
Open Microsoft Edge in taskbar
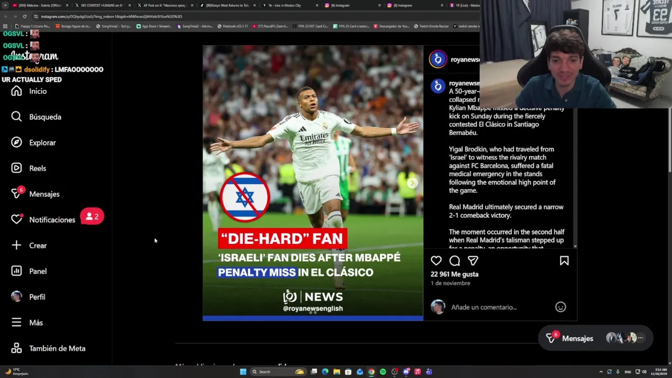point(325,372)
